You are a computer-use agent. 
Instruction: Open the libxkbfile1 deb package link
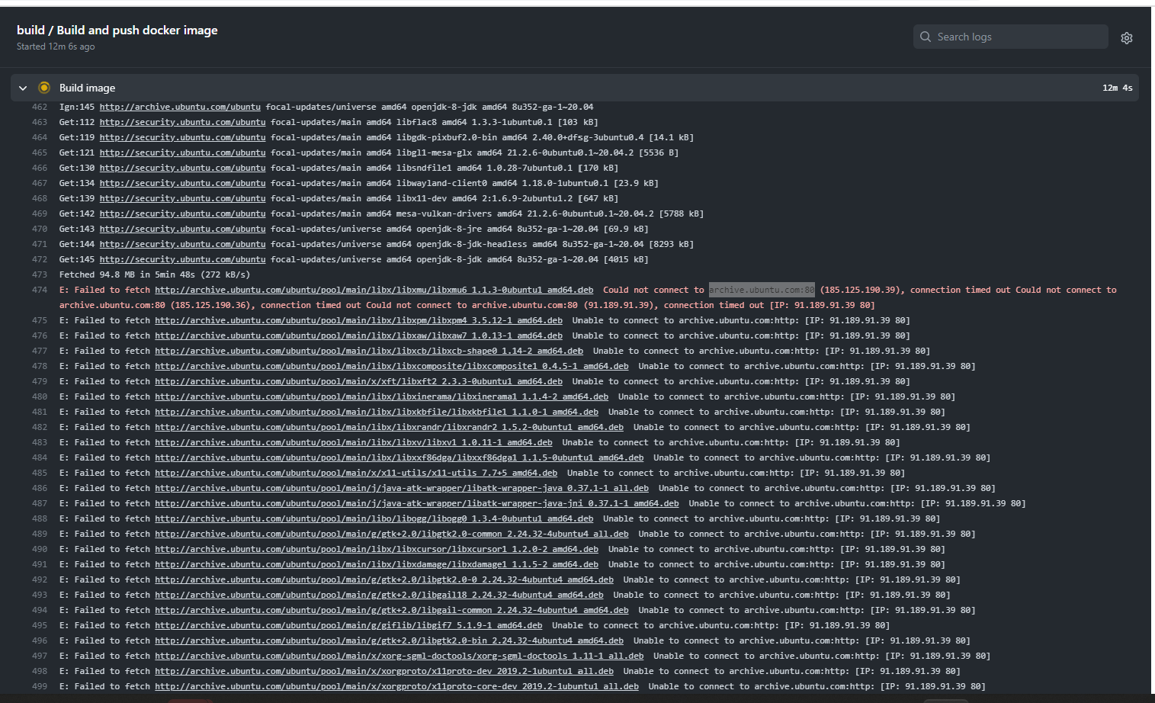[x=377, y=412]
